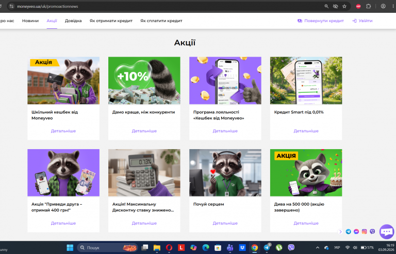Open Детальніше under Почуй серцем card
396x254 pixels.
(x=225, y=223)
